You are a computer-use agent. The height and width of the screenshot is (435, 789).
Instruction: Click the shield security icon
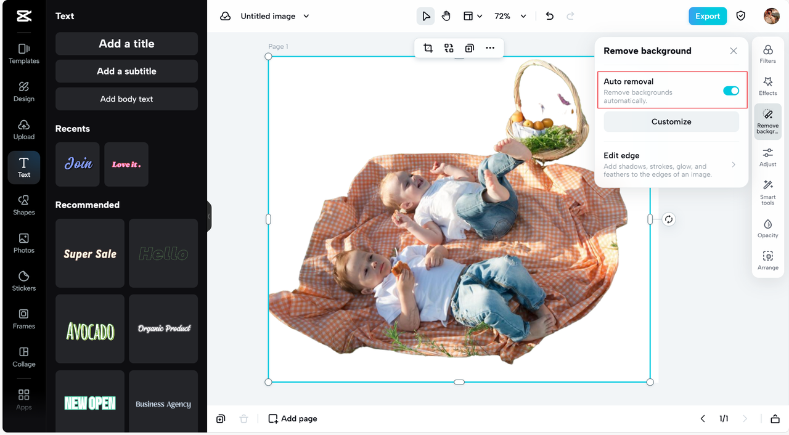[741, 16]
